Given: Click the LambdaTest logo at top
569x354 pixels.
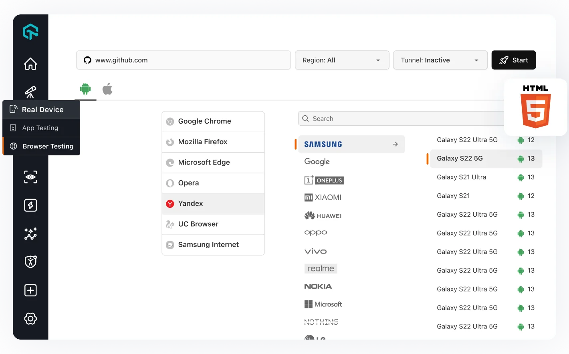Looking at the screenshot, I should [30, 32].
